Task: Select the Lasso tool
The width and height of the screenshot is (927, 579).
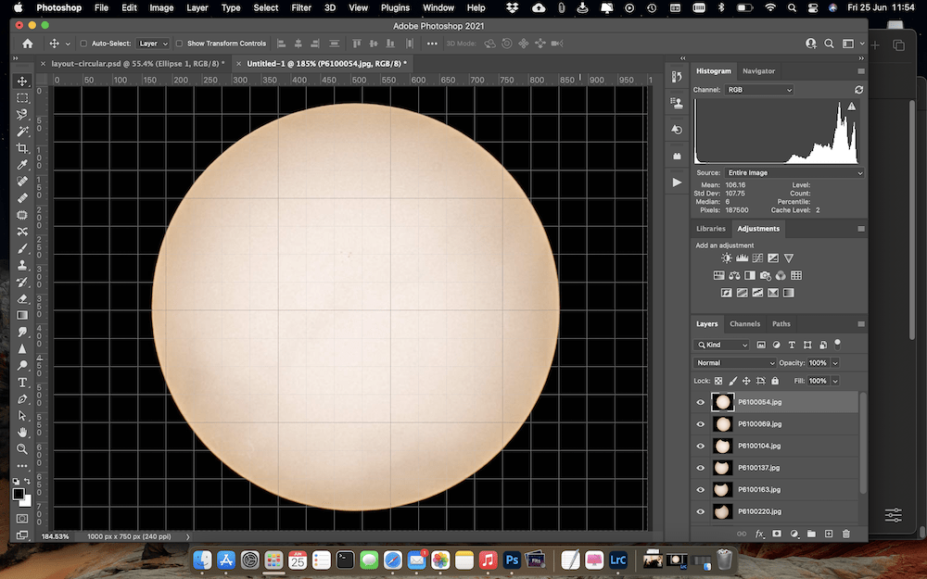Action: tap(22, 115)
